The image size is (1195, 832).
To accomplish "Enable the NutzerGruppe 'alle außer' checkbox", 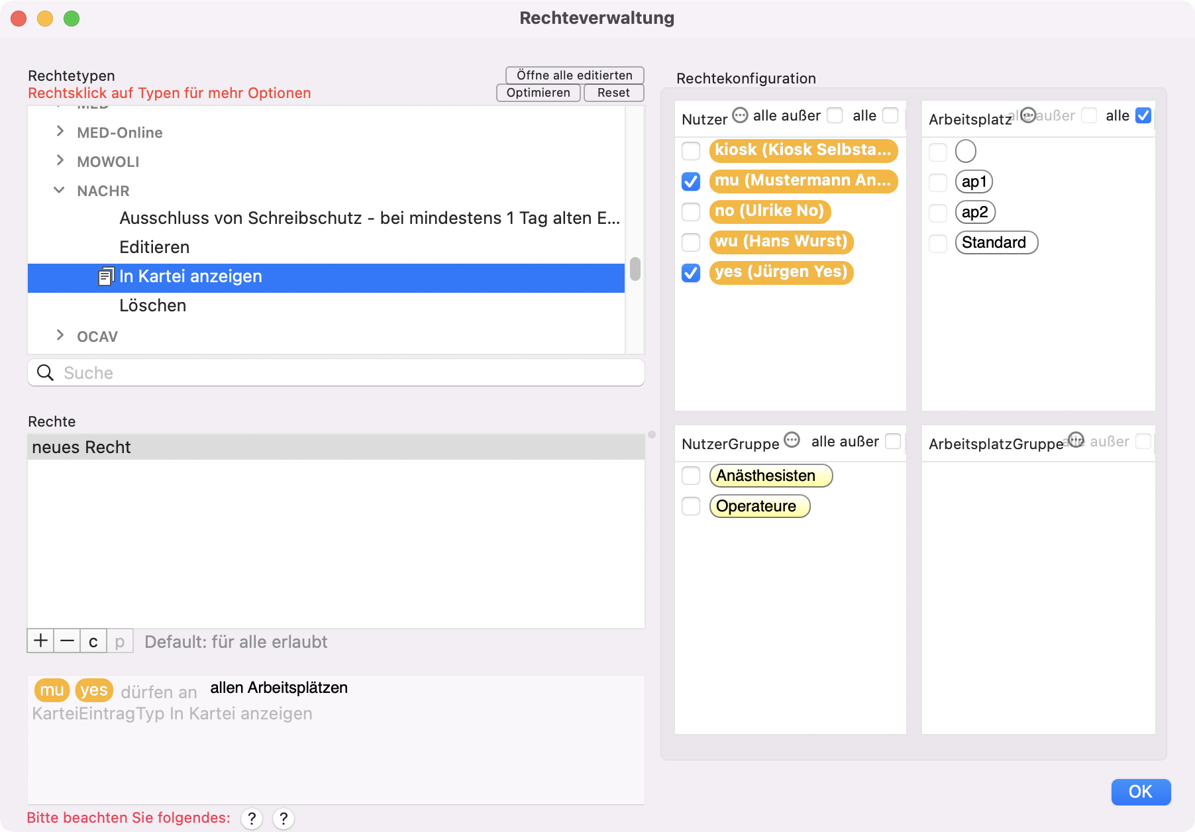I will [893, 441].
